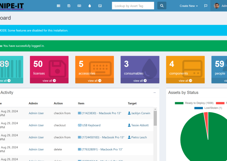Click the Snipe-IT logo
The image size is (227, 161).
[x=12, y=7]
